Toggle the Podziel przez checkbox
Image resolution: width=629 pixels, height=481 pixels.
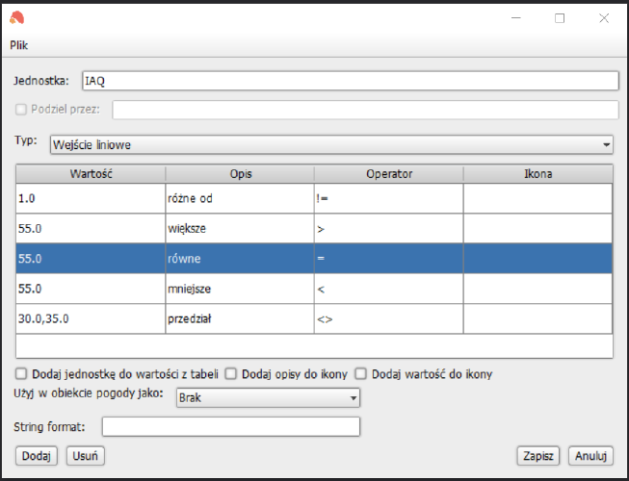tap(21, 110)
